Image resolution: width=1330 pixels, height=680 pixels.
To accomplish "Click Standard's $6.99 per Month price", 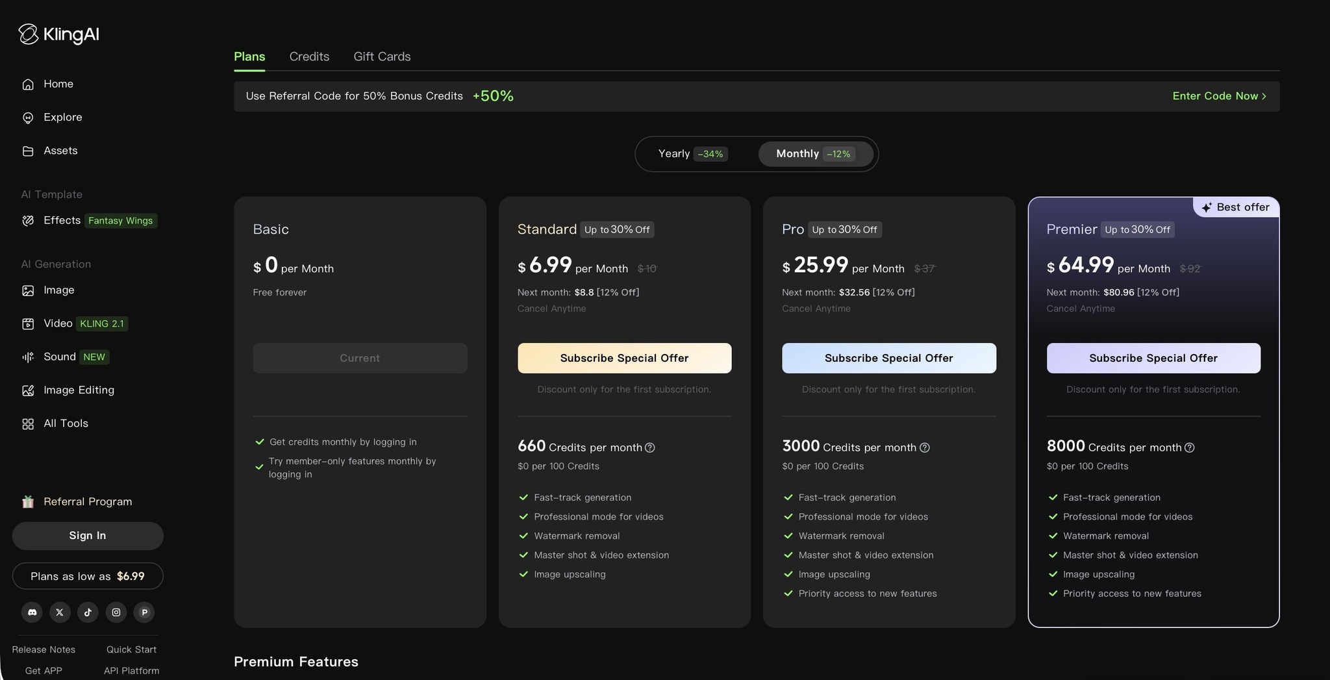I will [573, 266].
